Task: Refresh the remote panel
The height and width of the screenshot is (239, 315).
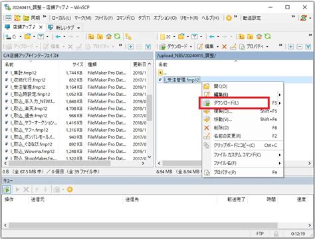Action: tap(268, 36)
